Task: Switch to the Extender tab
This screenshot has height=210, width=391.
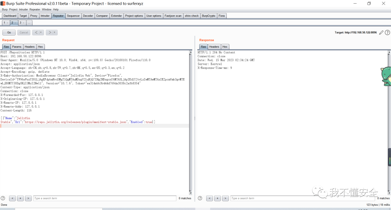Action: coord(117,16)
